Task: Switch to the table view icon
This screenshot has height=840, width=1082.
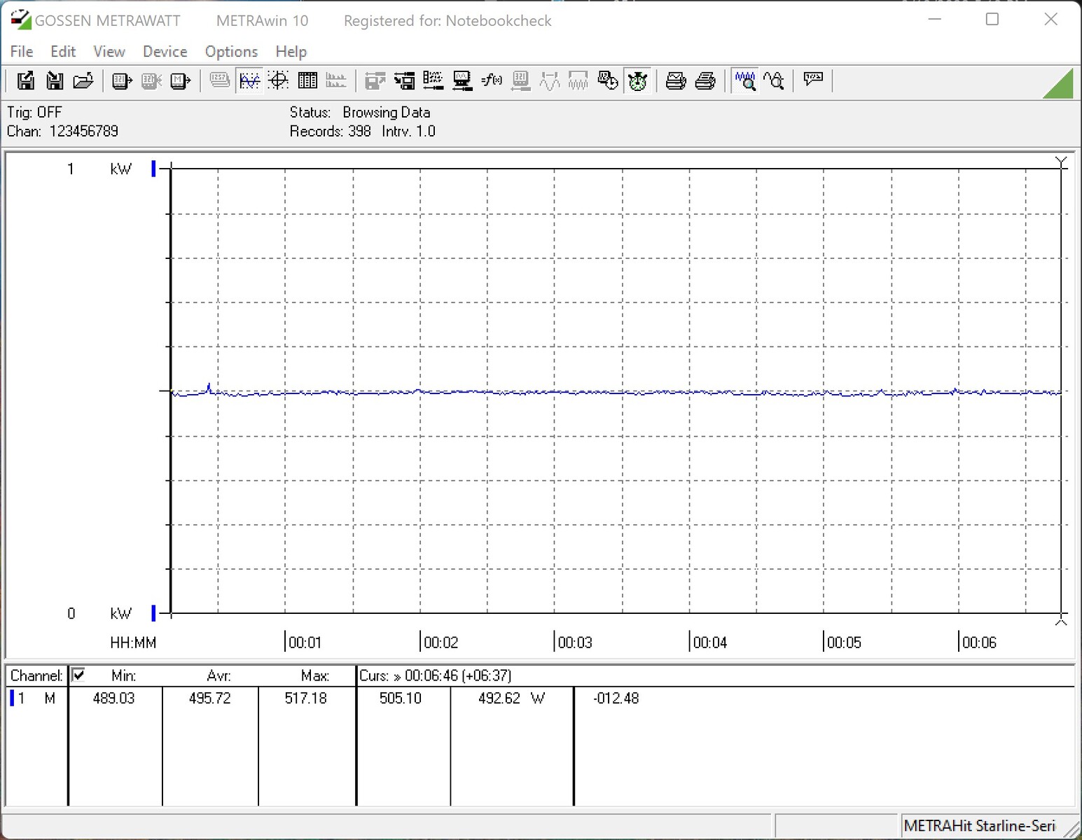Action: click(307, 81)
